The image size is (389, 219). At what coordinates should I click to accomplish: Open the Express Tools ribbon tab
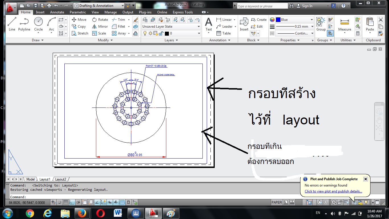click(x=183, y=12)
